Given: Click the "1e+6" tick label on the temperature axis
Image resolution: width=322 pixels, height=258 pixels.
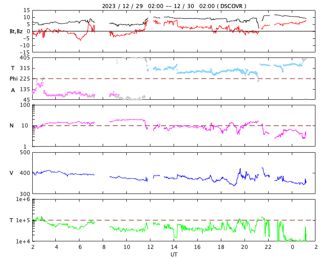Looking at the screenshot, I should (x=23, y=199).
